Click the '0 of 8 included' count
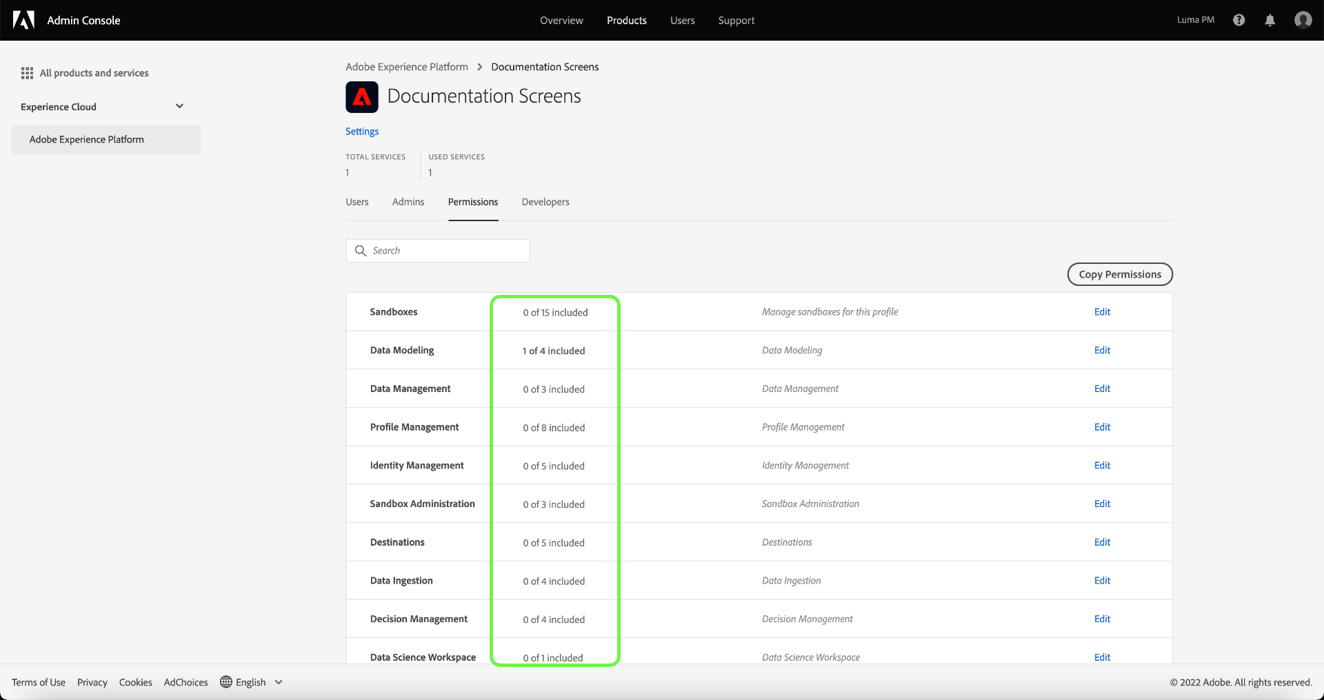The height and width of the screenshot is (700, 1324). 554,428
